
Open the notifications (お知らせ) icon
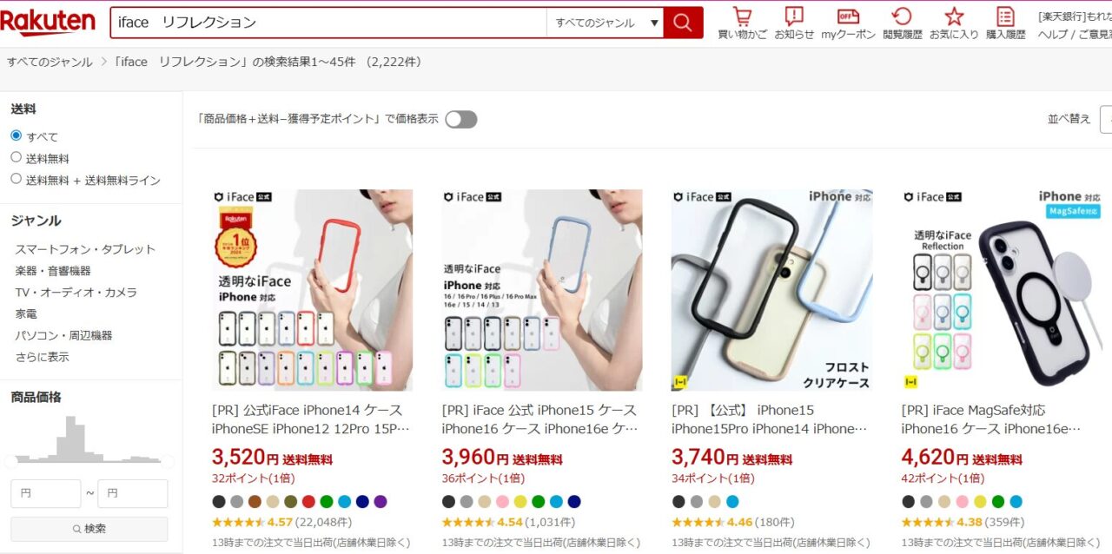point(794,23)
